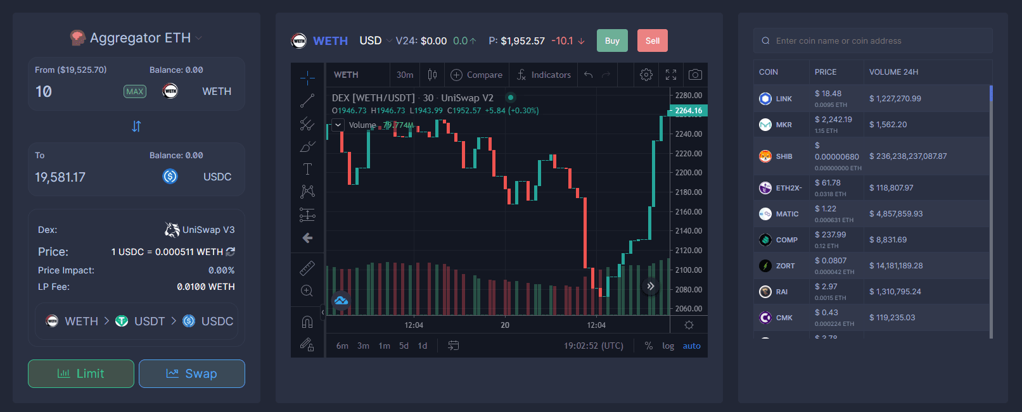
Task: Select the zoom-in magnifier tool
Action: coord(307,291)
